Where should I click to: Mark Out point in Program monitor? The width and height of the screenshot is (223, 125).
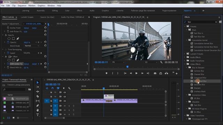[x=118, y=73]
